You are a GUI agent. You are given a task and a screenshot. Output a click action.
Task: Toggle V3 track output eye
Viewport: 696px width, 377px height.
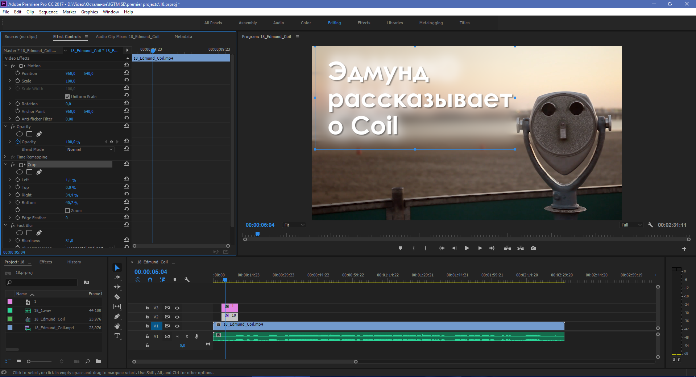point(177,308)
